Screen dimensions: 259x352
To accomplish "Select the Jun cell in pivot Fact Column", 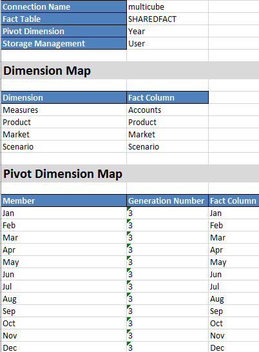I will [234, 274].
